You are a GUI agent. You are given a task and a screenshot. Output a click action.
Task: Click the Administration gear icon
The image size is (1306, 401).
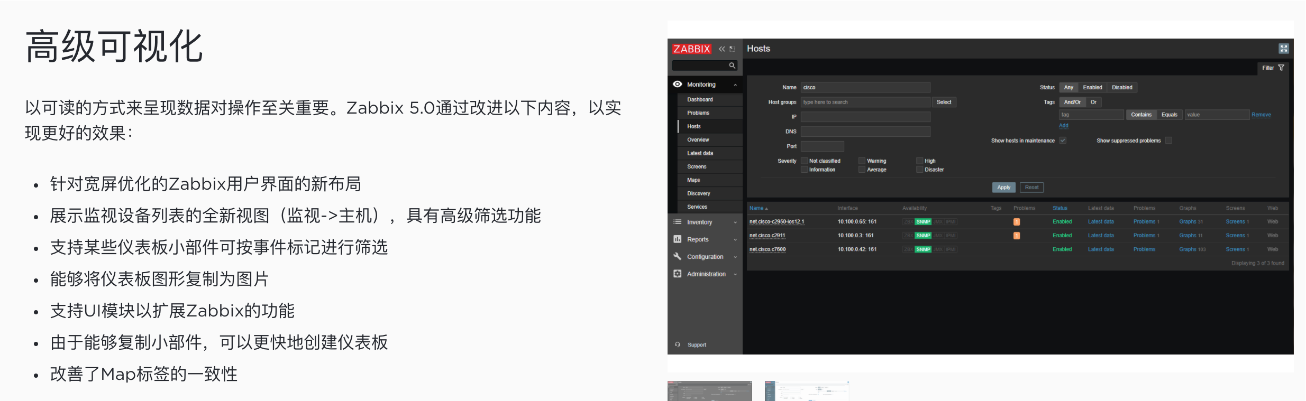(x=678, y=274)
